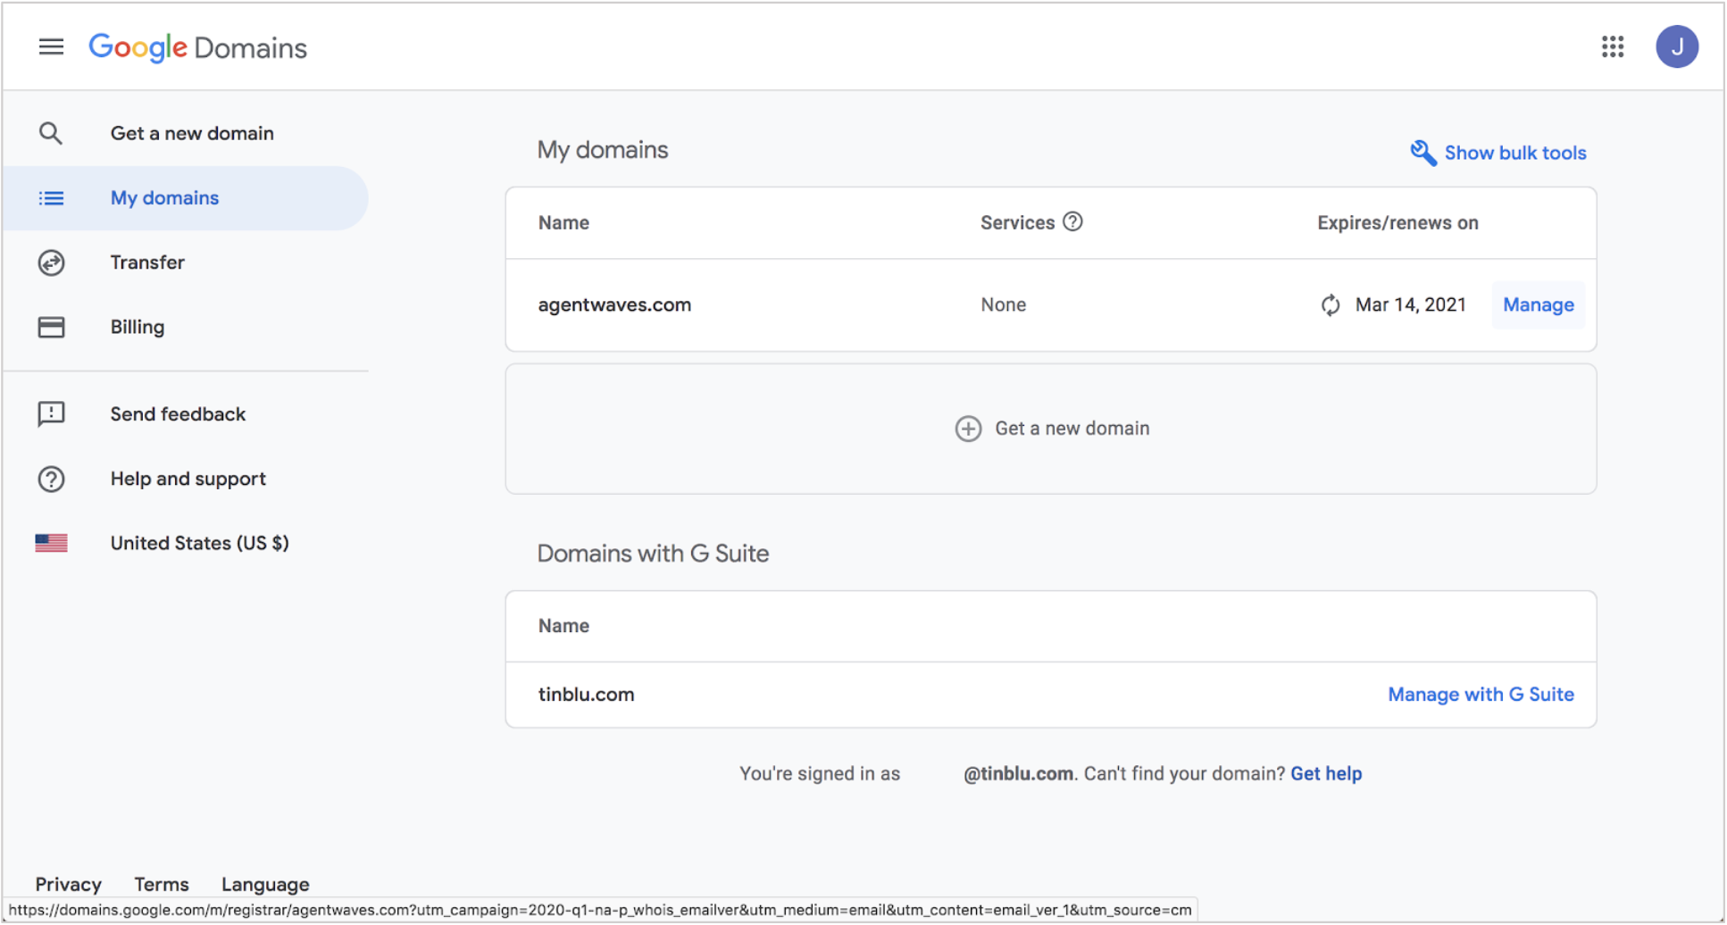Open Manage with G Suite for tinblu.com
This screenshot has height=925, width=1727.
(1481, 694)
